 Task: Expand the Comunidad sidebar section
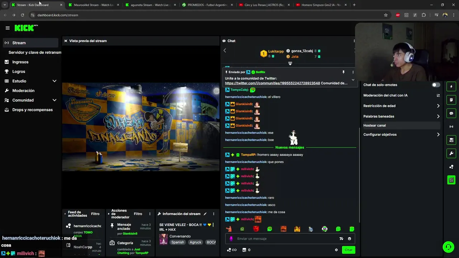(x=30, y=100)
